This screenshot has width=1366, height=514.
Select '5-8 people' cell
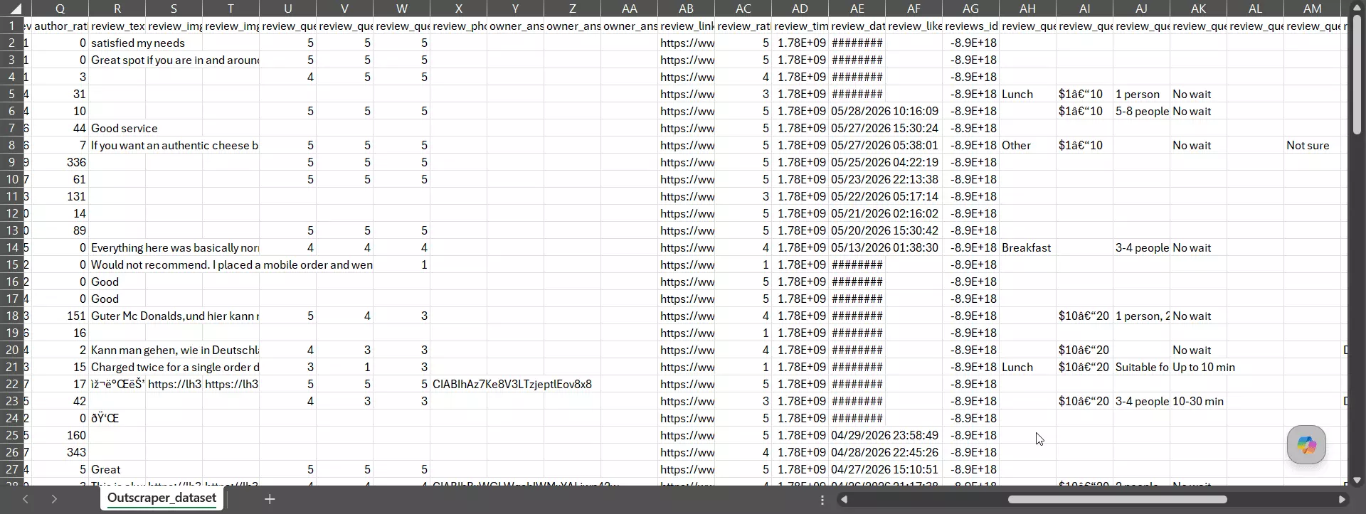pyautogui.click(x=1142, y=111)
